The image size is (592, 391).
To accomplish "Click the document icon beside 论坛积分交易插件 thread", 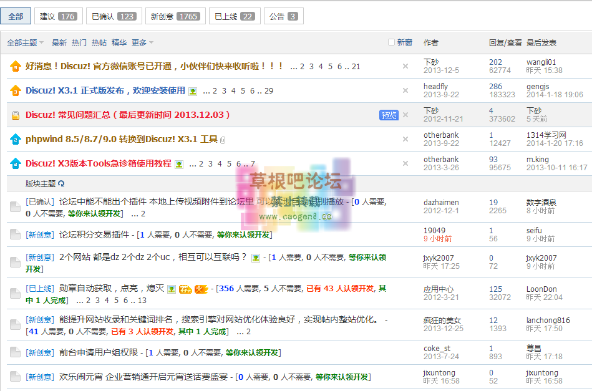I will coord(16,234).
